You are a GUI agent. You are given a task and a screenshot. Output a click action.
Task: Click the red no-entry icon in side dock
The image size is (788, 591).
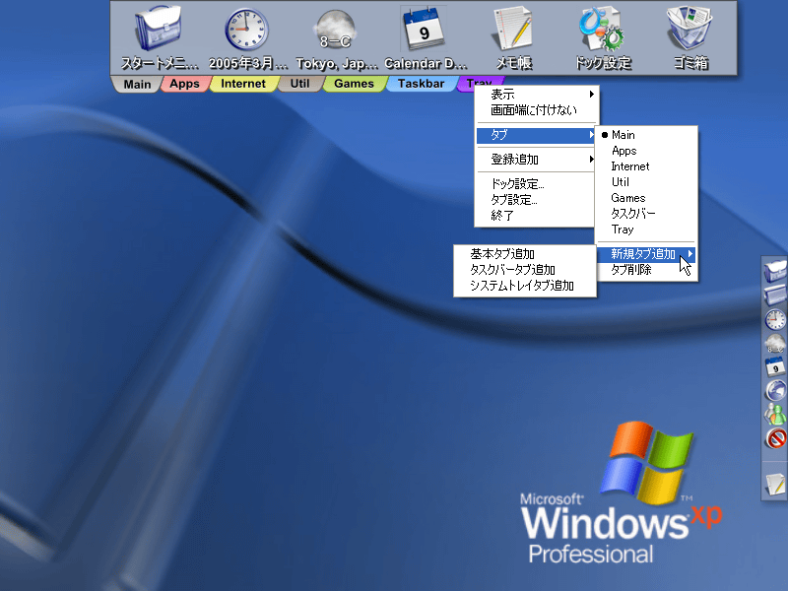pyautogui.click(x=775, y=438)
